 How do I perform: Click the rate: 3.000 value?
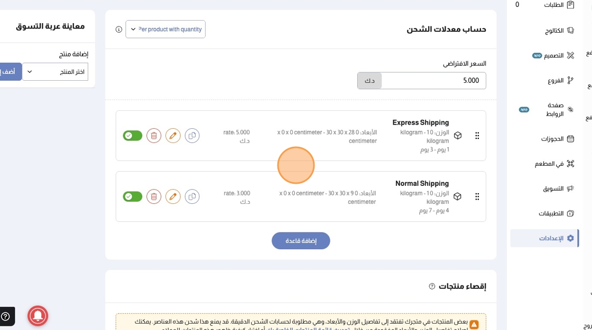[x=237, y=197]
